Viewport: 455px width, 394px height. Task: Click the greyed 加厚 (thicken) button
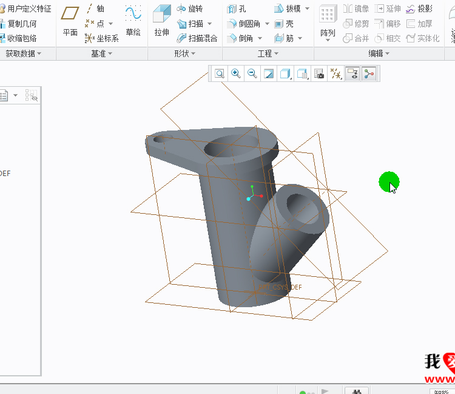419,24
